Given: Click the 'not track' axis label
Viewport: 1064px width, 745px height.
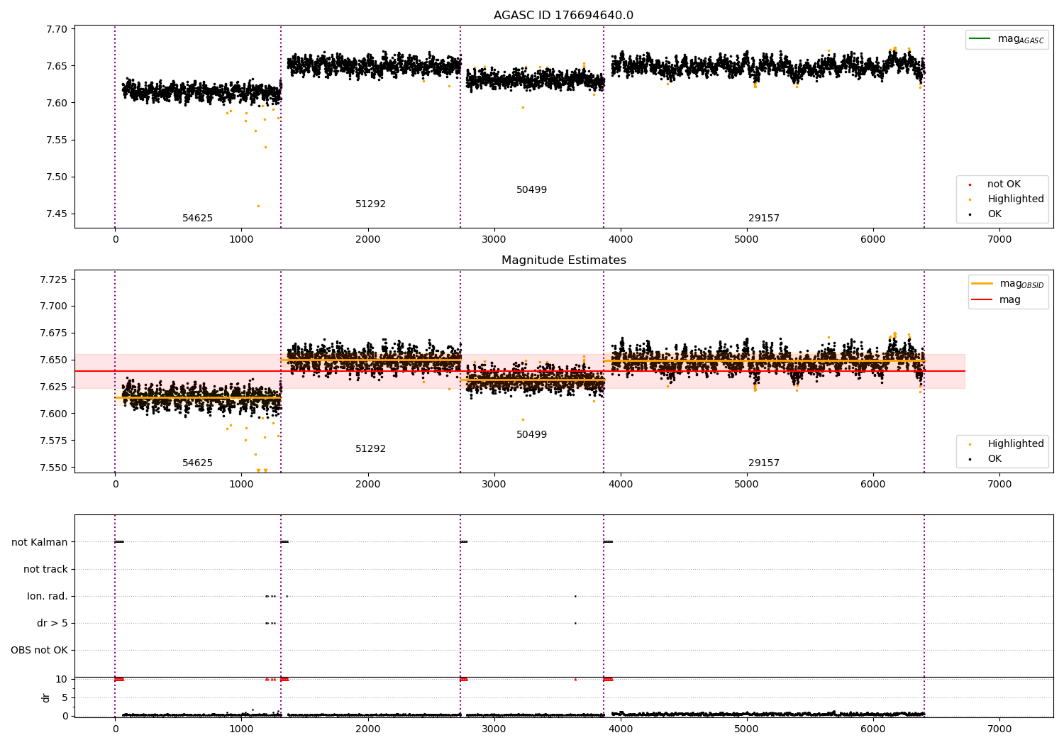Looking at the screenshot, I should [x=45, y=569].
